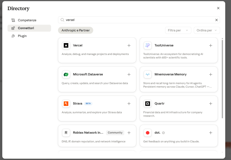Click into the search field containing versel
Image resolution: width=231 pixels, height=160 pixels.
click(139, 20)
